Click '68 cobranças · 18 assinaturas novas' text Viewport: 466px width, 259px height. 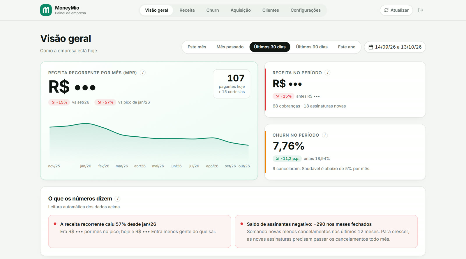coord(309,106)
